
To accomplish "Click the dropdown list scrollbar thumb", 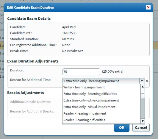I will [143, 94].
